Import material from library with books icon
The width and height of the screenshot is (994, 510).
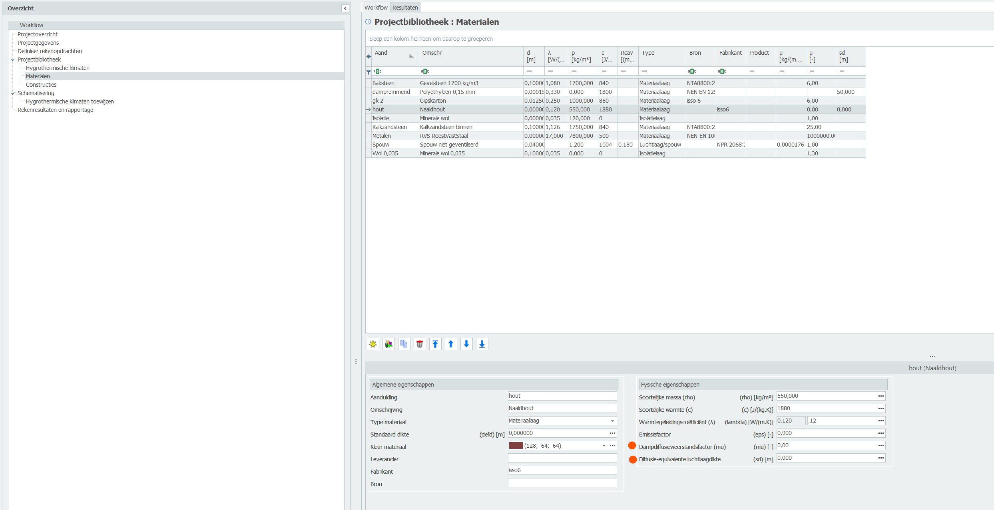(x=388, y=344)
